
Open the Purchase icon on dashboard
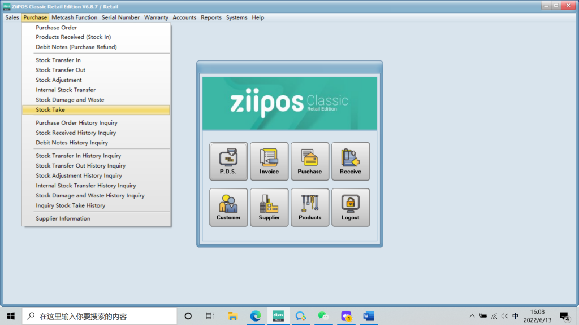[x=310, y=161]
